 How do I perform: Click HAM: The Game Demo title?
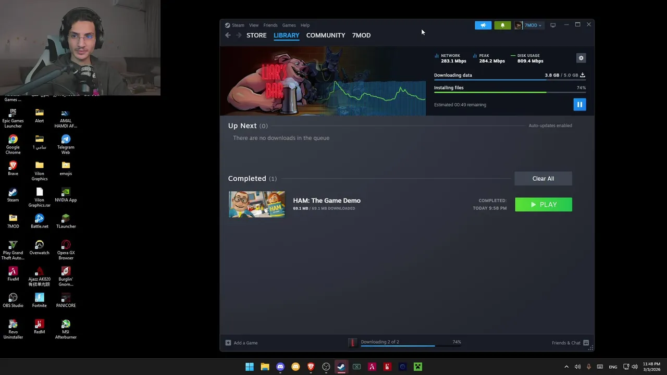(327, 201)
